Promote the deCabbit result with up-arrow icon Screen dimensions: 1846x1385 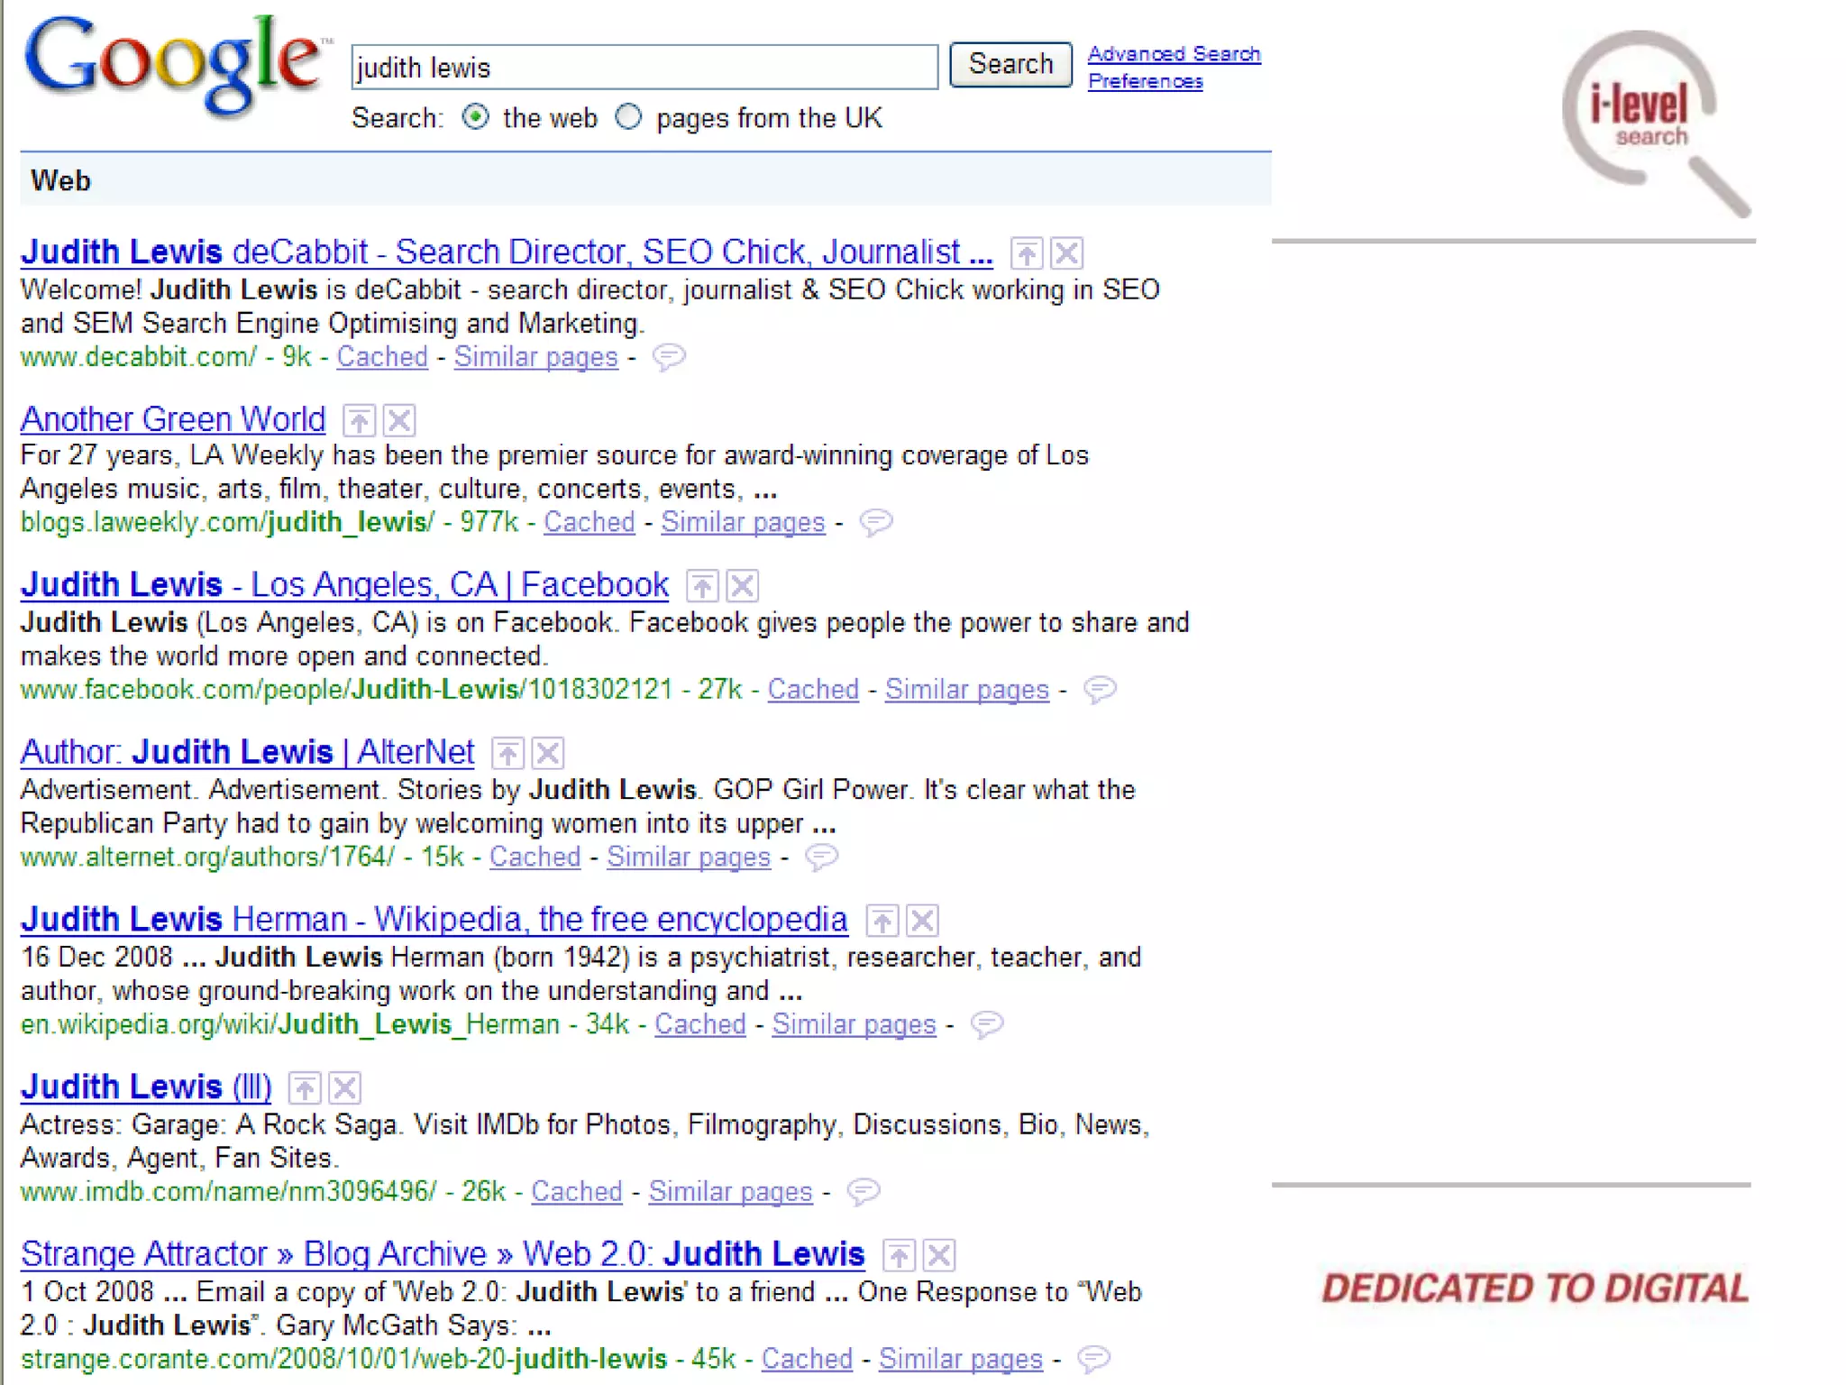(1026, 253)
